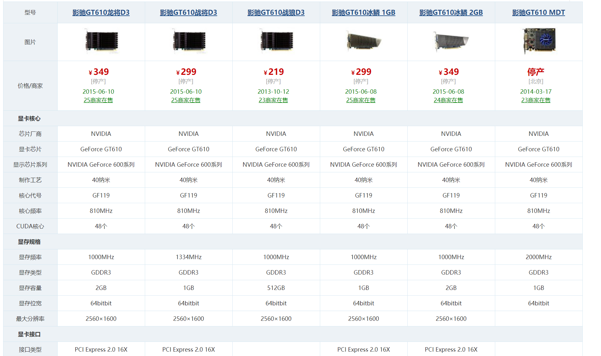
Task: Click the 芯片厂商 row label
Action: (x=30, y=134)
